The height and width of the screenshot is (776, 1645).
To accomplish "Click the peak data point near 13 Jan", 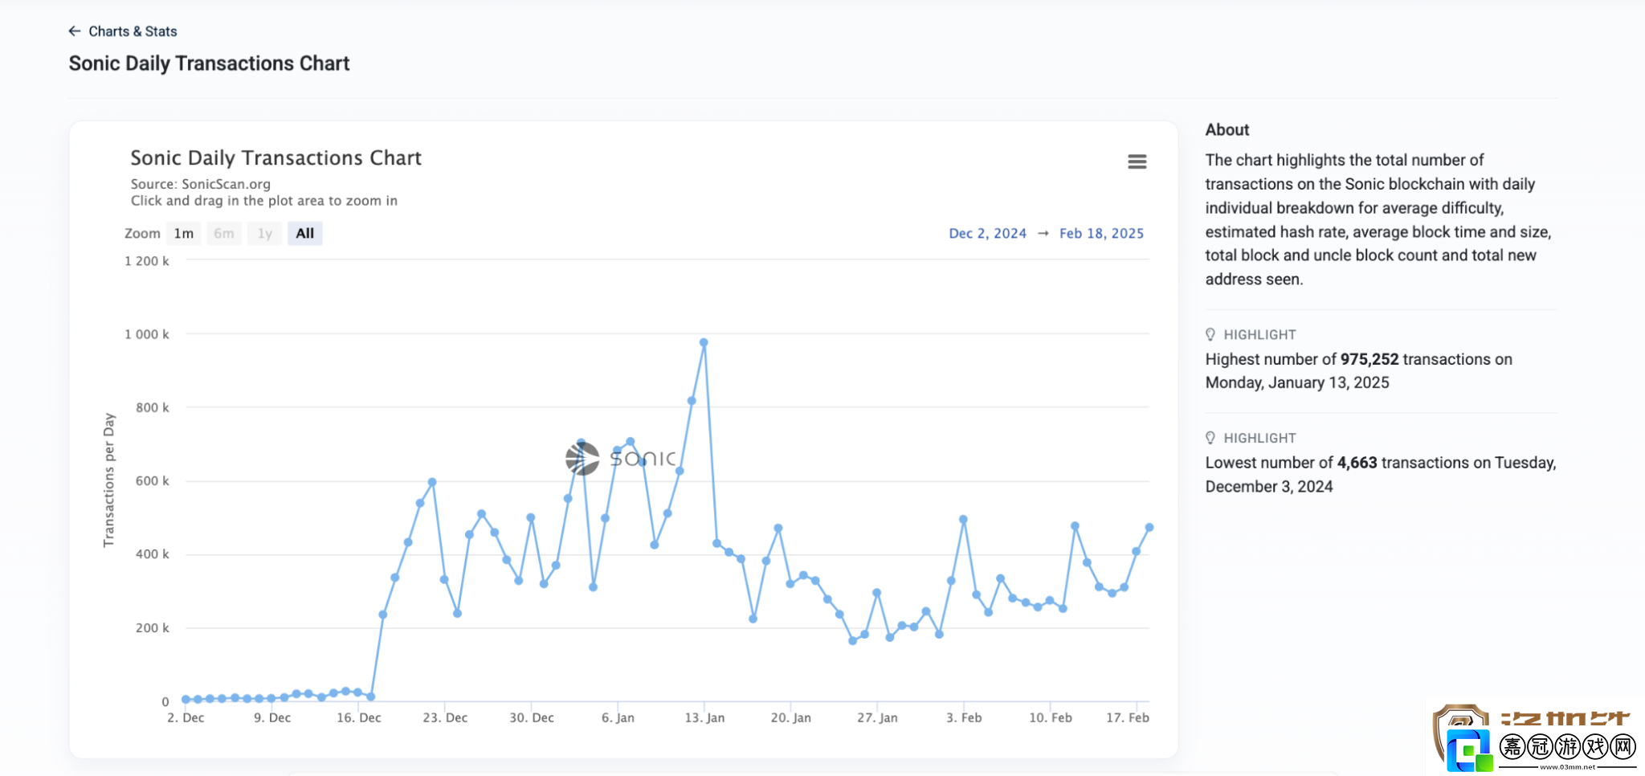I will pos(704,342).
